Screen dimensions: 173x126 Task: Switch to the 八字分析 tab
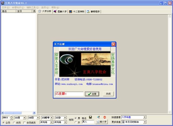point(45,11)
